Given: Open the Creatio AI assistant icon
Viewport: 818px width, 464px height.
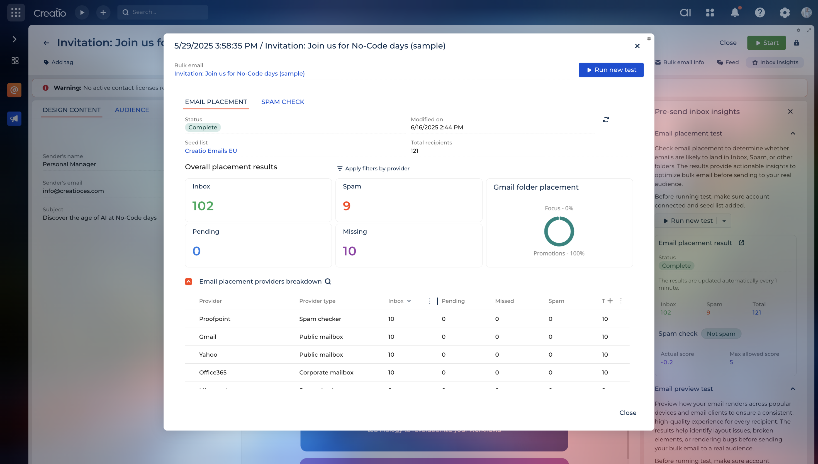Looking at the screenshot, I should click(x=685, y=13).
